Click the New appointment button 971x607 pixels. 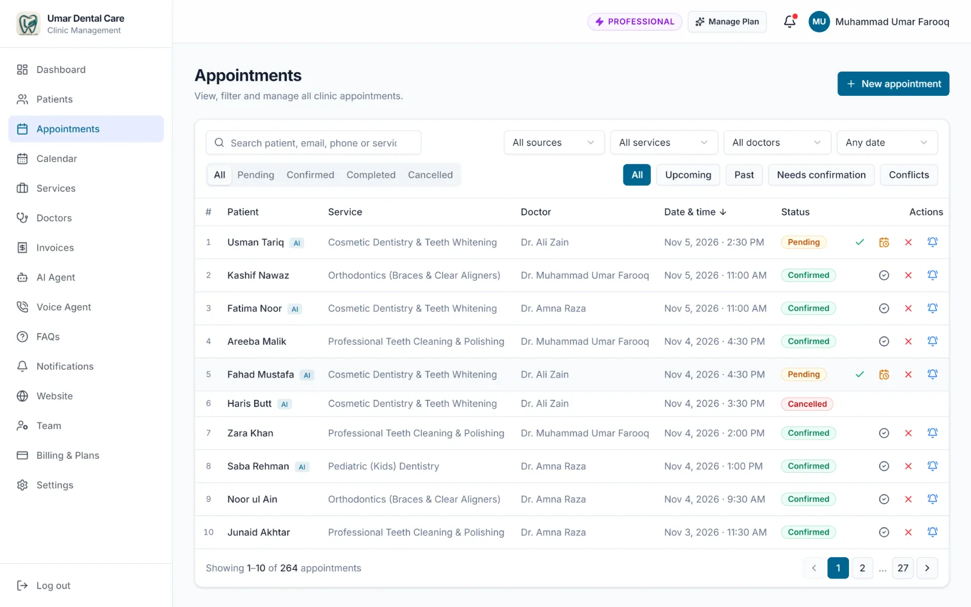coord(893,84)
